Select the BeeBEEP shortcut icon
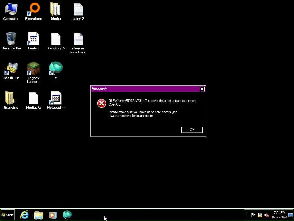Image resolution: width=294 pixels, height=221 pixels. click(11, 71)
